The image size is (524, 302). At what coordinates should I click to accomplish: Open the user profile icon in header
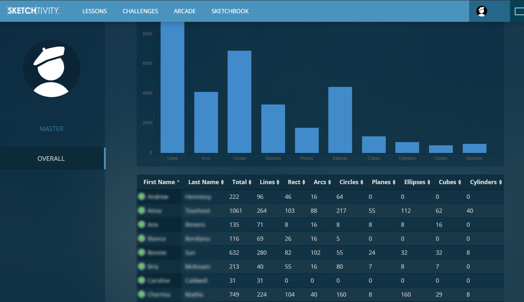tap(481, 11)
